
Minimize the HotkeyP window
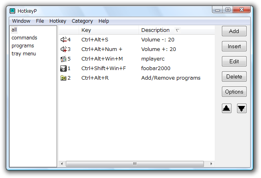click(217, 10)
